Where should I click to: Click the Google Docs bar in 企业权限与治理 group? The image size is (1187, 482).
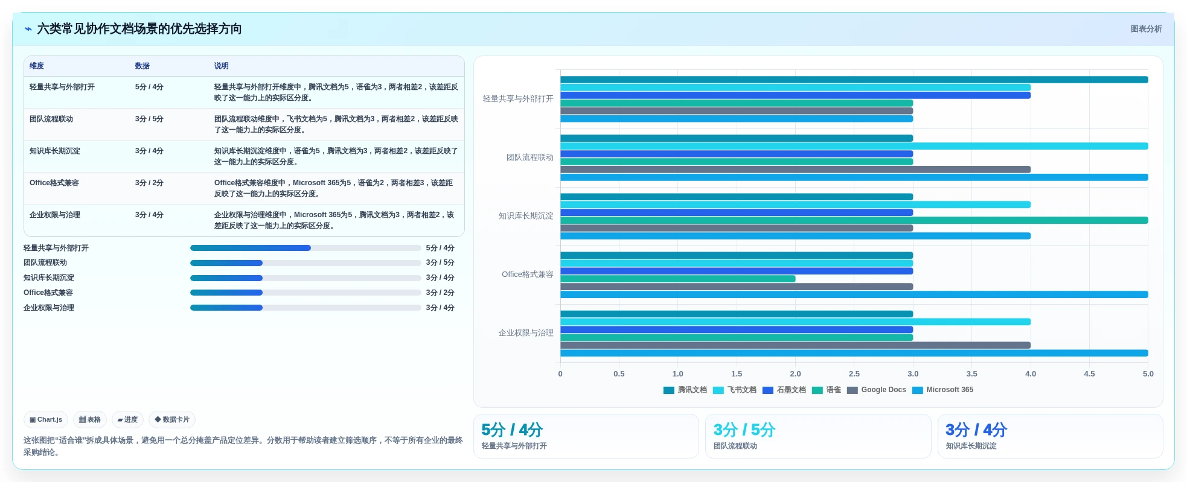pyautogui.click(x=795, y=345)
